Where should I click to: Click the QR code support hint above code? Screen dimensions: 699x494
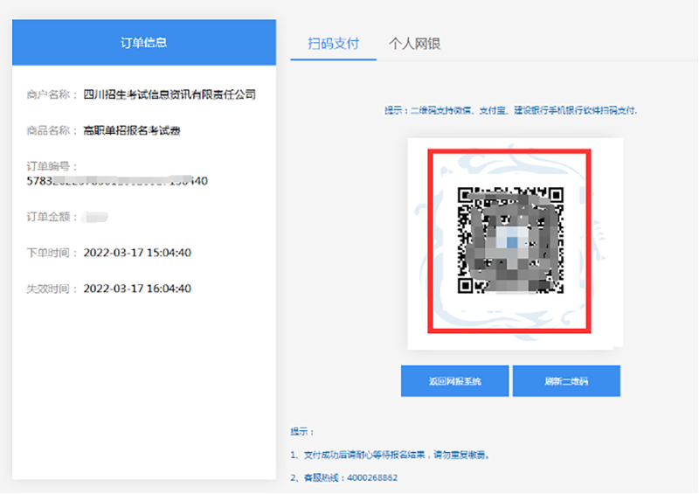(x=510, y=111)
